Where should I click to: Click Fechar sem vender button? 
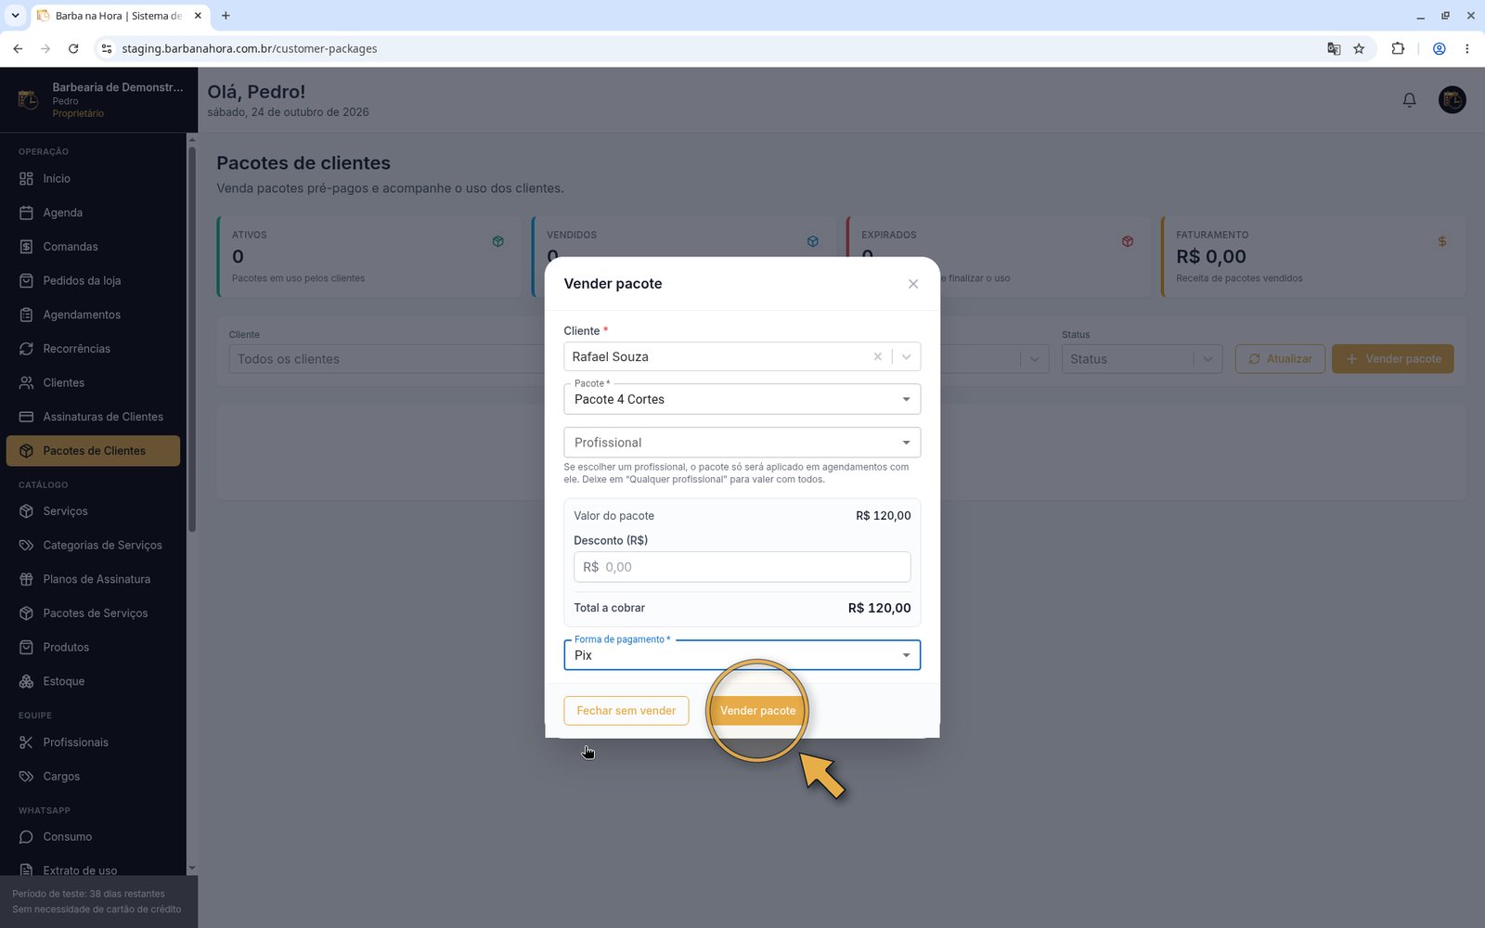[626, 711]
